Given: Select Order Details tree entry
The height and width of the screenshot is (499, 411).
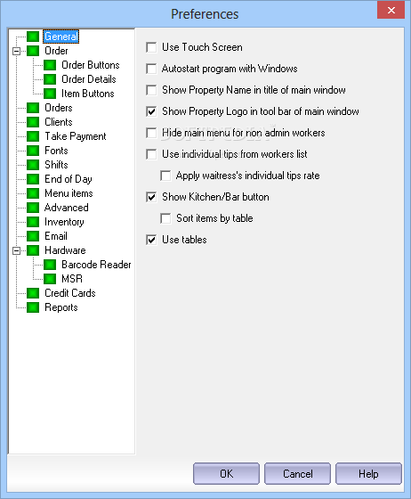Looking at the screenshot, I should point(89,79).
